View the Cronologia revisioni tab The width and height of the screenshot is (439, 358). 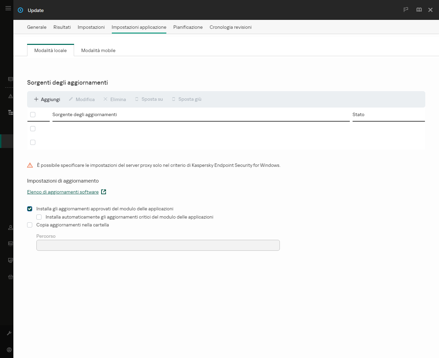coord(230,27)
